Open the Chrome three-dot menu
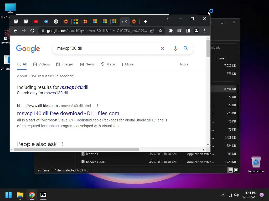 click(205, 31)
